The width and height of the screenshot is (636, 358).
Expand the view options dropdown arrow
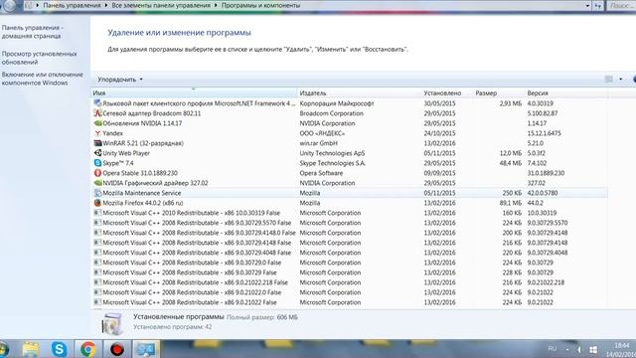620,80
